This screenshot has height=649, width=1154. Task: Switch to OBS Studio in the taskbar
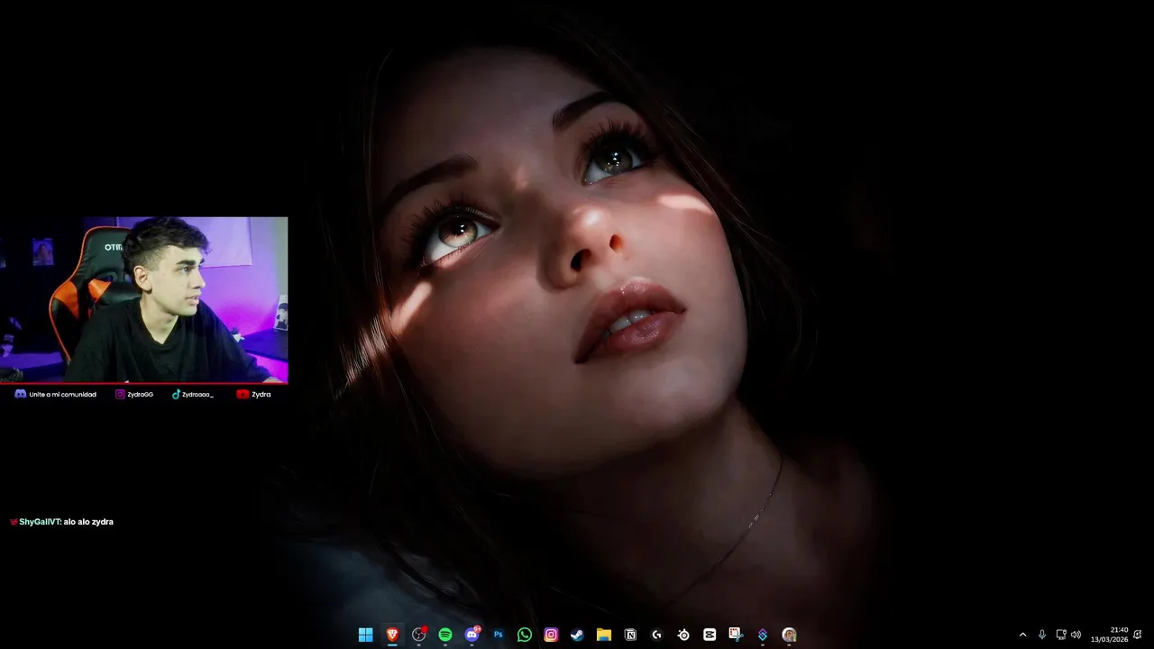click(x=418, y=635)
